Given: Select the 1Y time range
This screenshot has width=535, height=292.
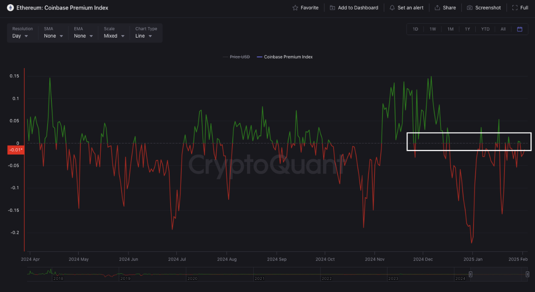Looking at the screenshot, I should click(x=467, y=29).
